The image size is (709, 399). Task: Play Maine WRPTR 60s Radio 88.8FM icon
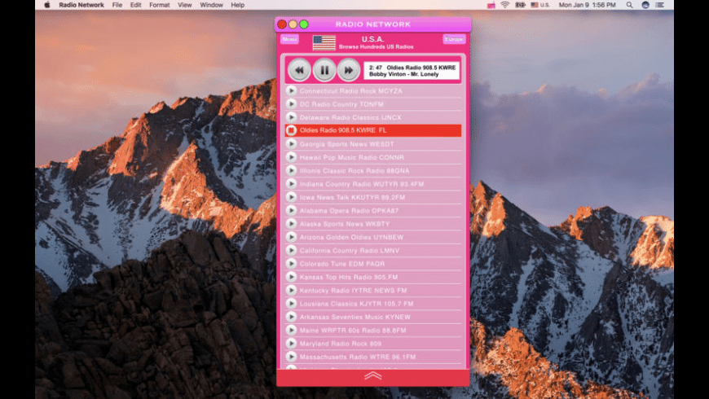pyautogui.click(x=291, y=331)
